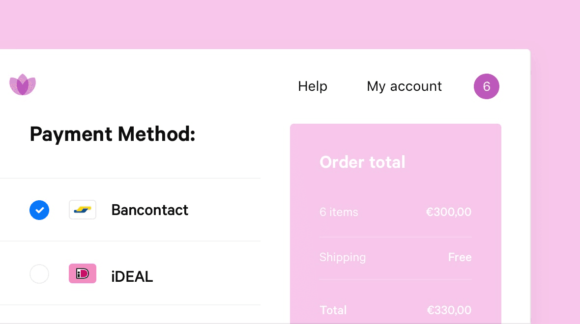
Task: Click the pink iDEAL logo icon
Action: (x=83, y=273)
